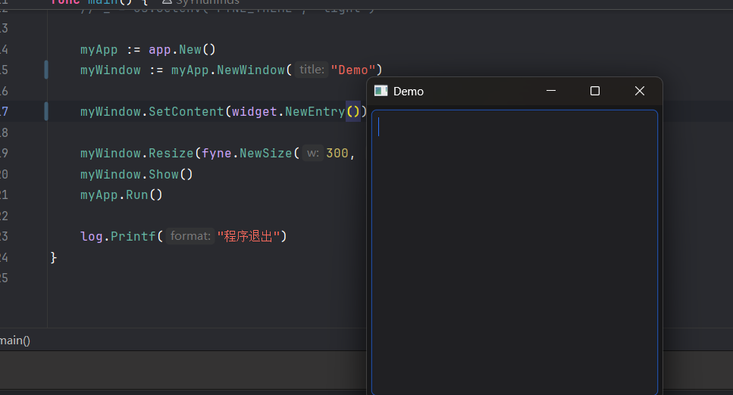Focus the text entry in Demo window
This screenshot has height=395, width=733.
[514, 250]
